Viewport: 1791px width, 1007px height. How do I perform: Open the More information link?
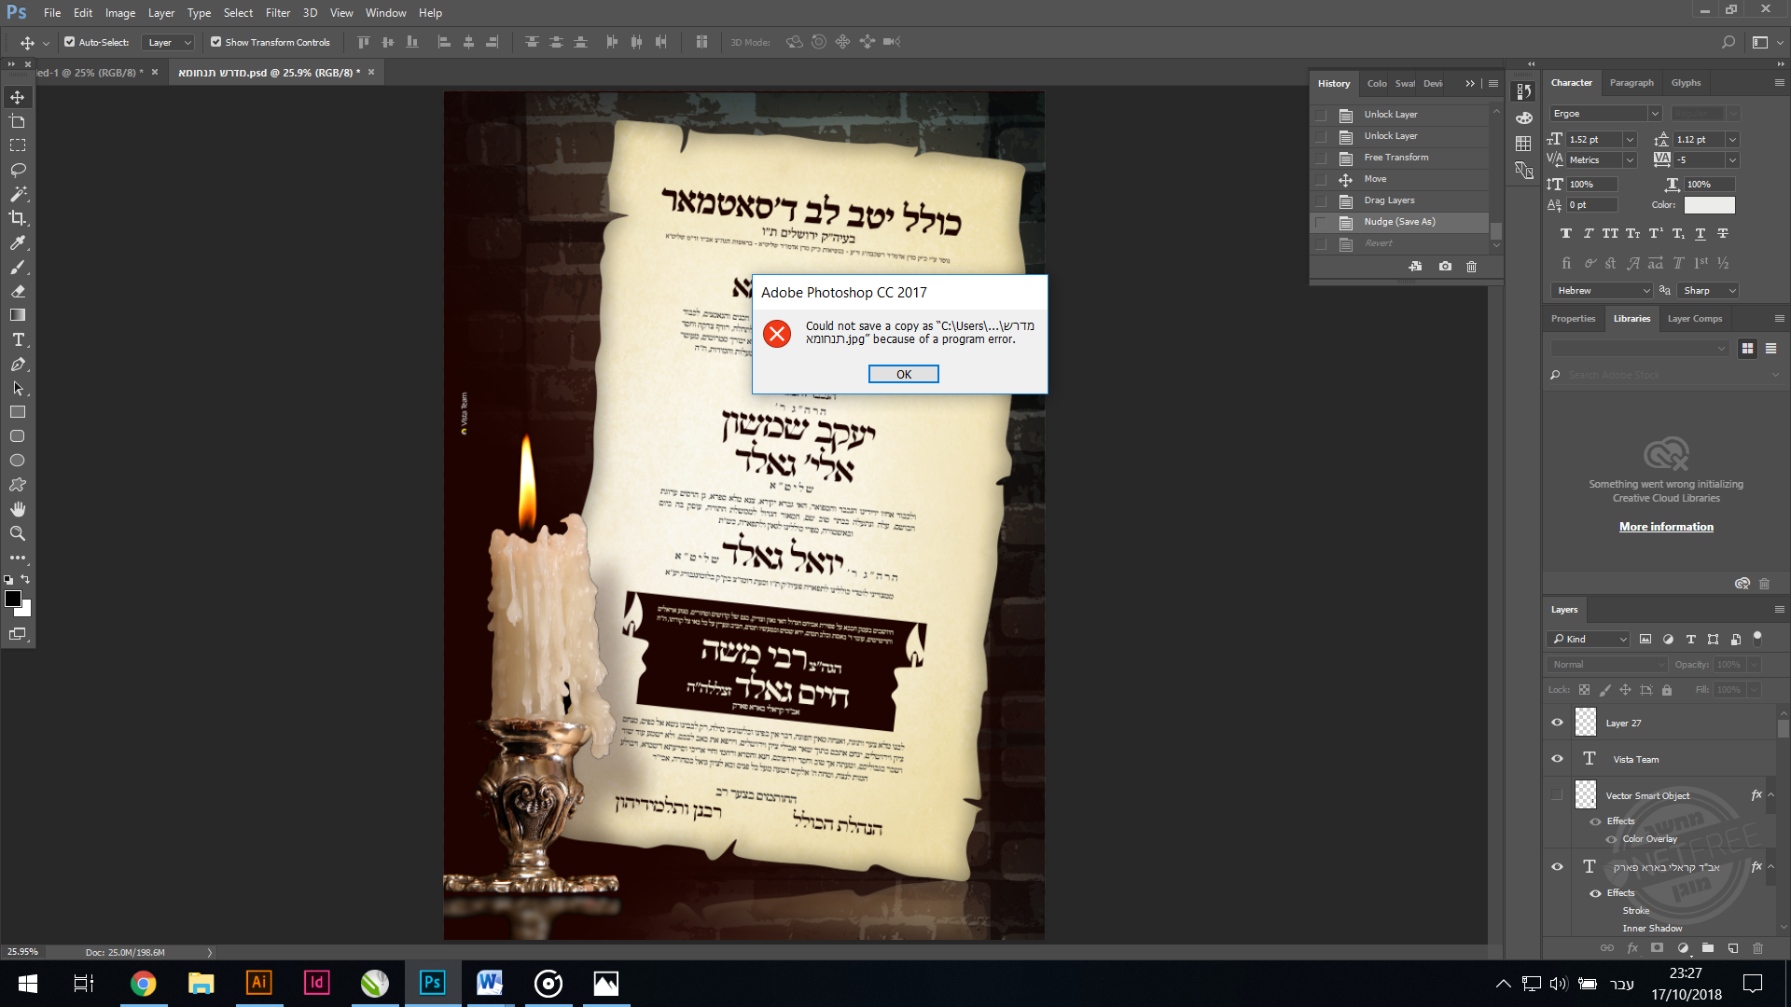point(1666,527)
